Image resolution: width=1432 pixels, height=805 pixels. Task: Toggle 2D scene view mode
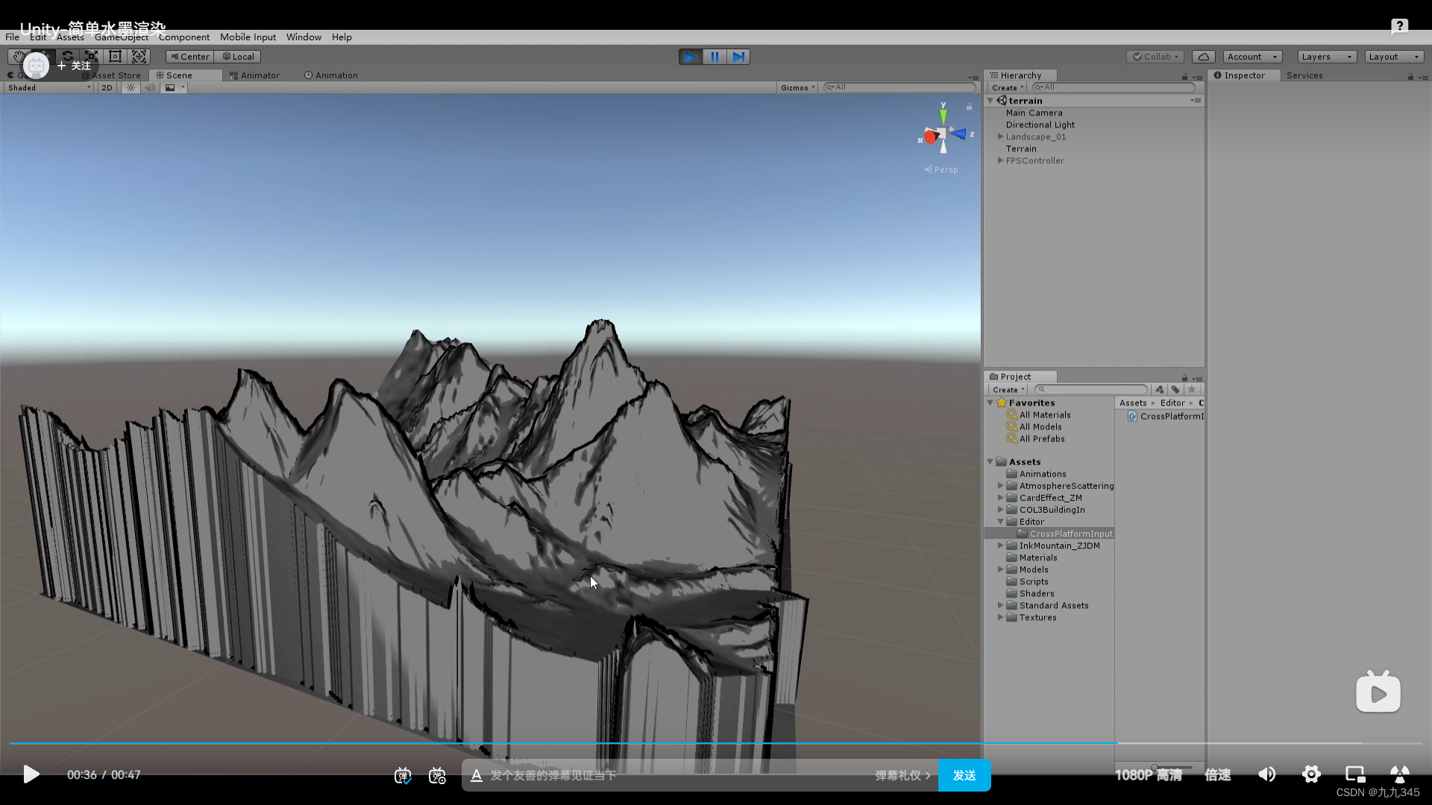107,88
